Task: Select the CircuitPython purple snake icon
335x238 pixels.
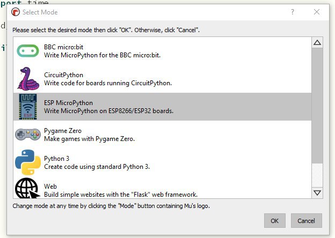Action: (27, 79)
